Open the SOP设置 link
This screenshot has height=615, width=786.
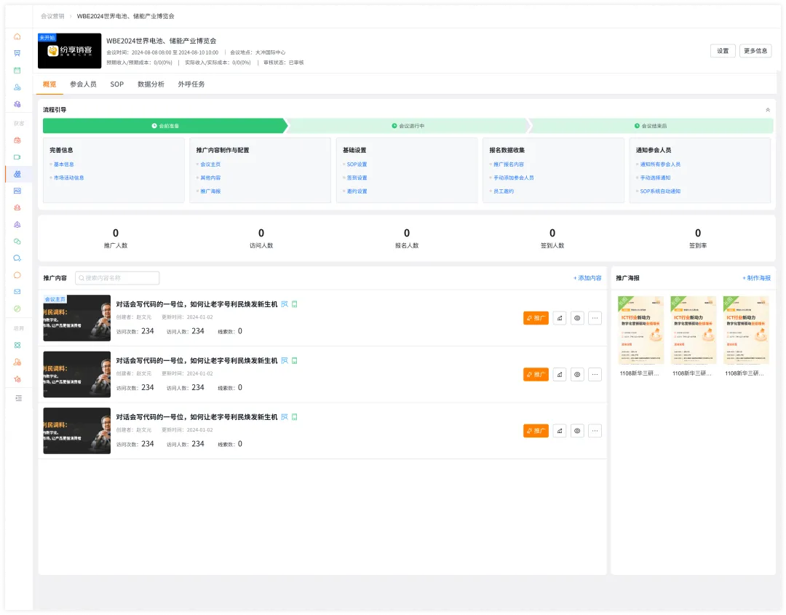pos(357,164)
